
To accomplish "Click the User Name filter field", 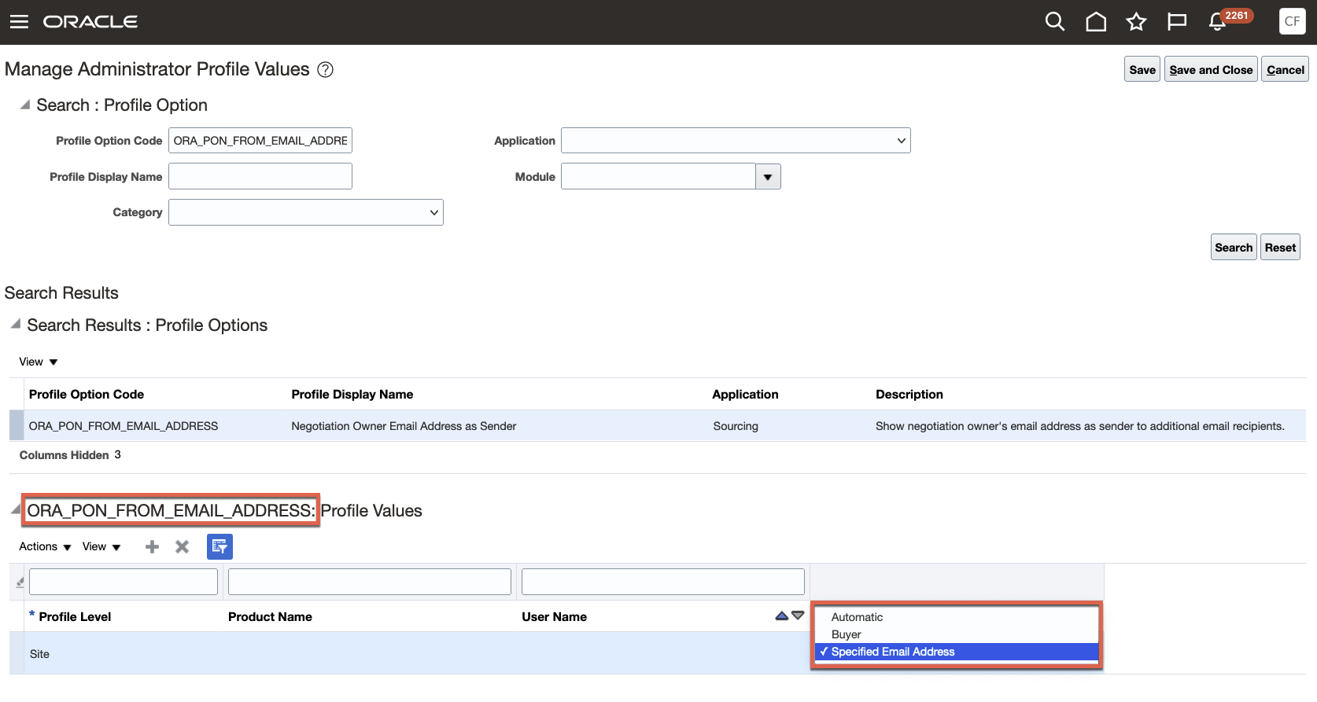I will [663, 582].
